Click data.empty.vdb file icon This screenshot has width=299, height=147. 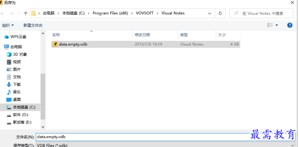55,44
